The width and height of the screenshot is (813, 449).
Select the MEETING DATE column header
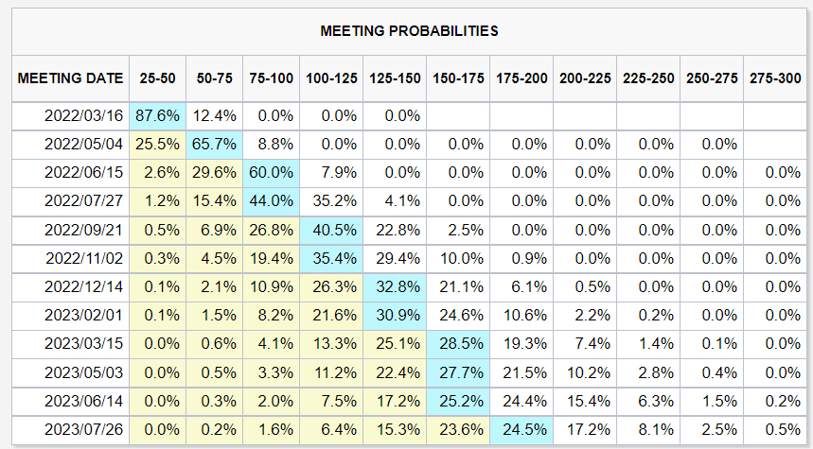[x=71, y=78]
